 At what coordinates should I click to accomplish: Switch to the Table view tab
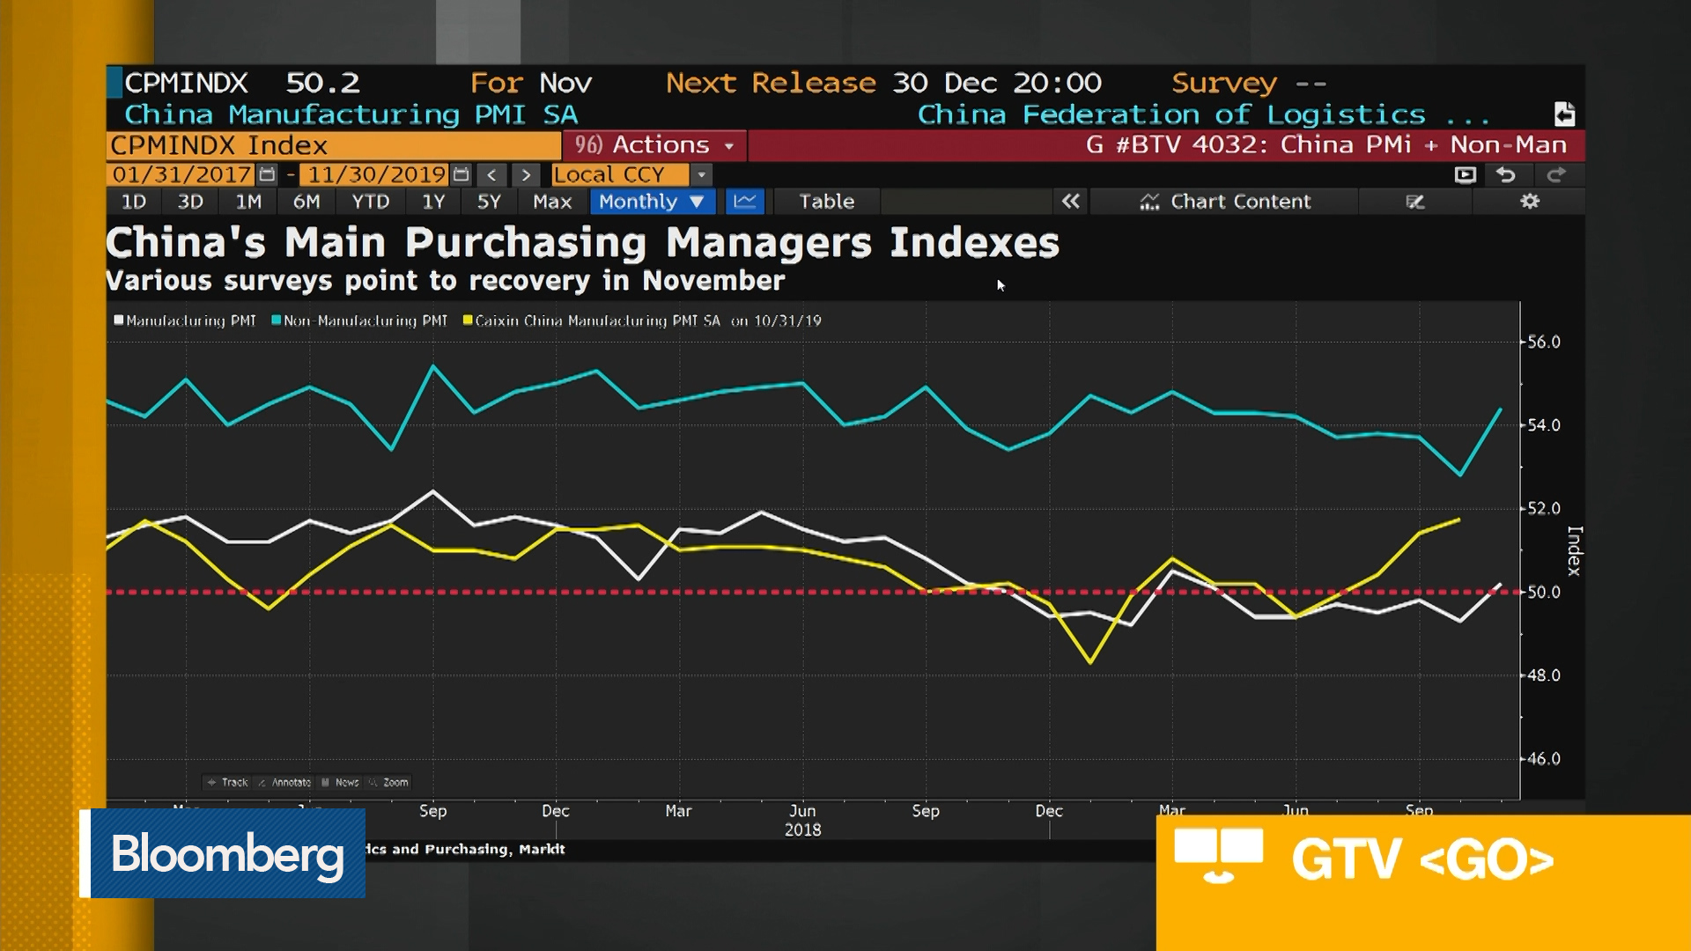click(x=825, y=202)
